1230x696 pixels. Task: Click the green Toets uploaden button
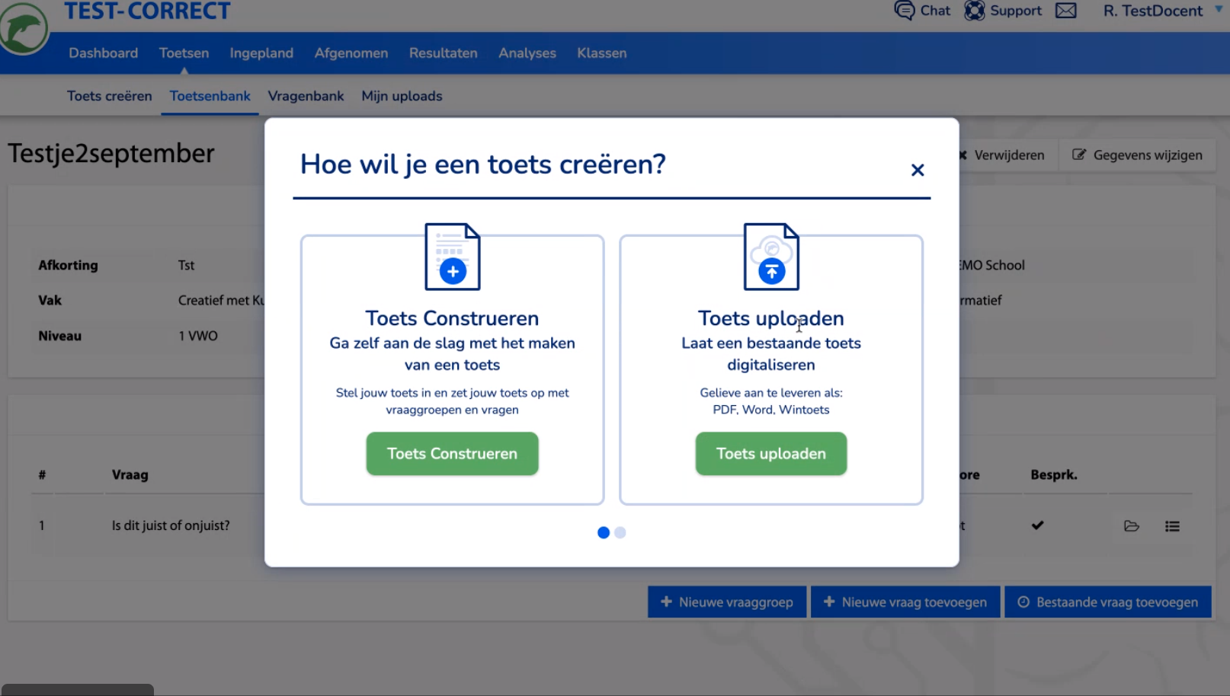coord(770,453)
